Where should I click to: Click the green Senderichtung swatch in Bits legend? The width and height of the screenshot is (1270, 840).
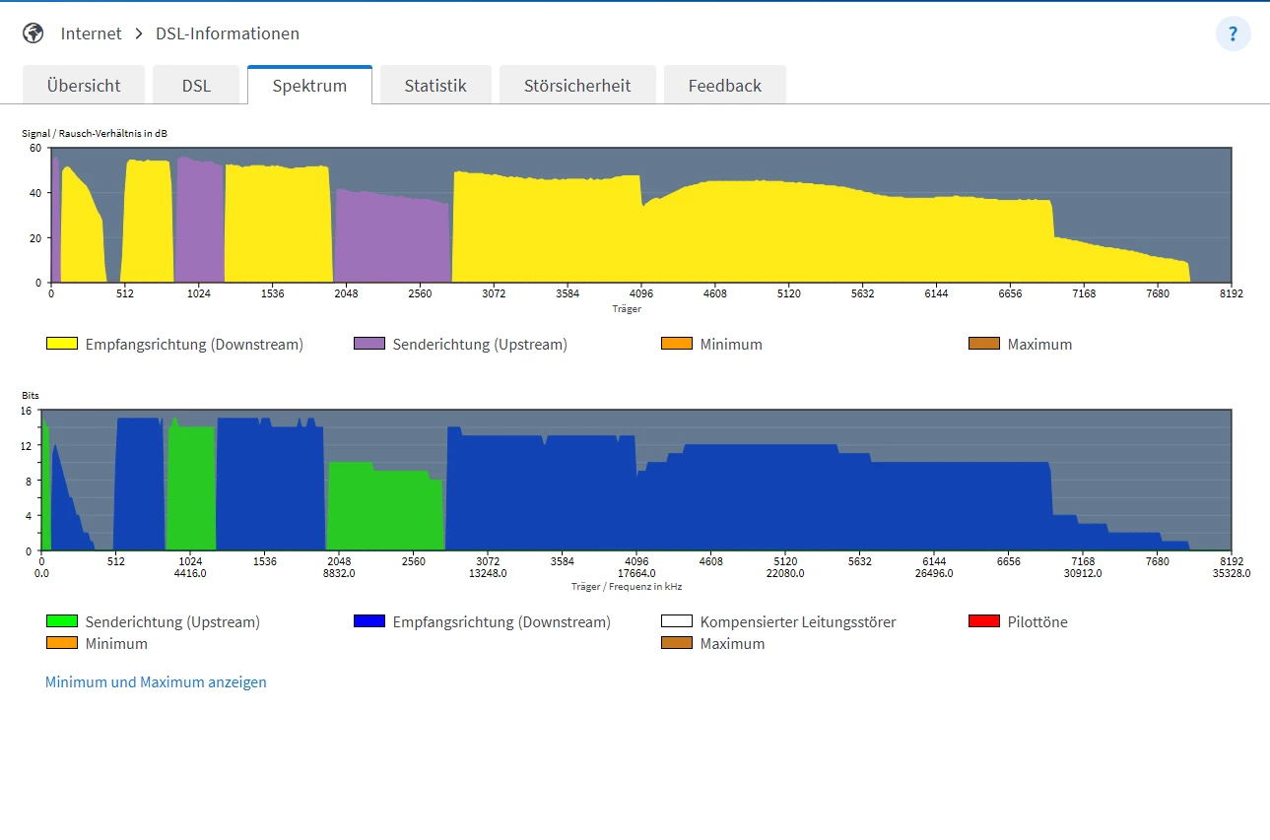click(61, 621)
